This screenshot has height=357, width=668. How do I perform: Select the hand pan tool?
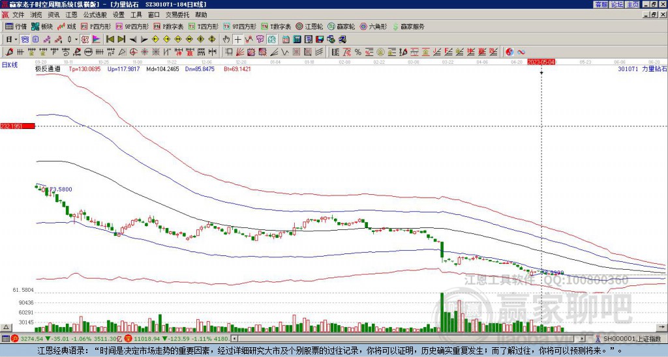click(x=226, y=40)
